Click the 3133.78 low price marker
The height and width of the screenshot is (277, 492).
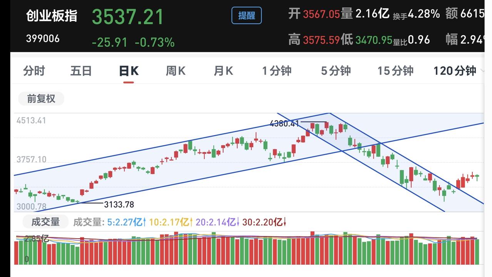pos(119,204)
